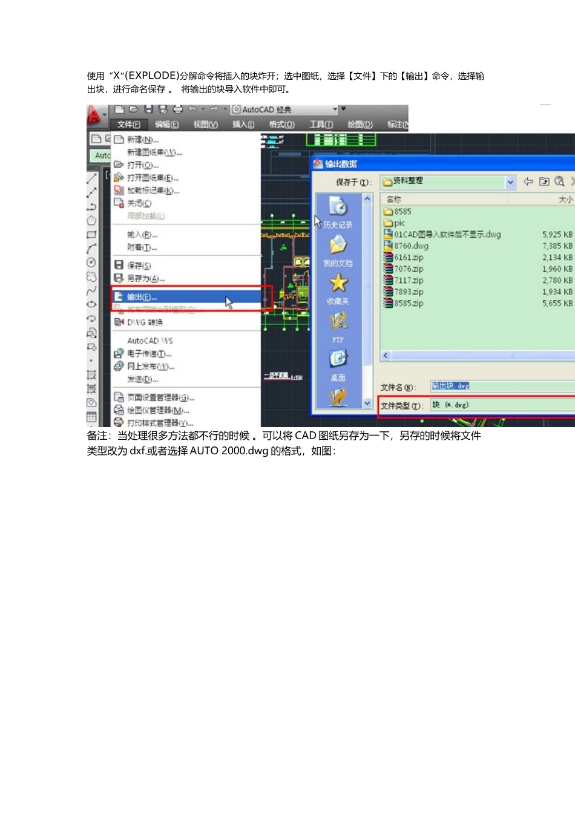Click down arrow of places sidebar scrollbar

[x=367, y=403]
